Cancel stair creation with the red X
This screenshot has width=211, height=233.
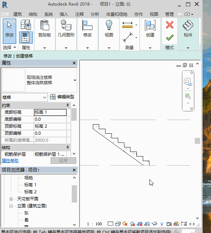170,25
